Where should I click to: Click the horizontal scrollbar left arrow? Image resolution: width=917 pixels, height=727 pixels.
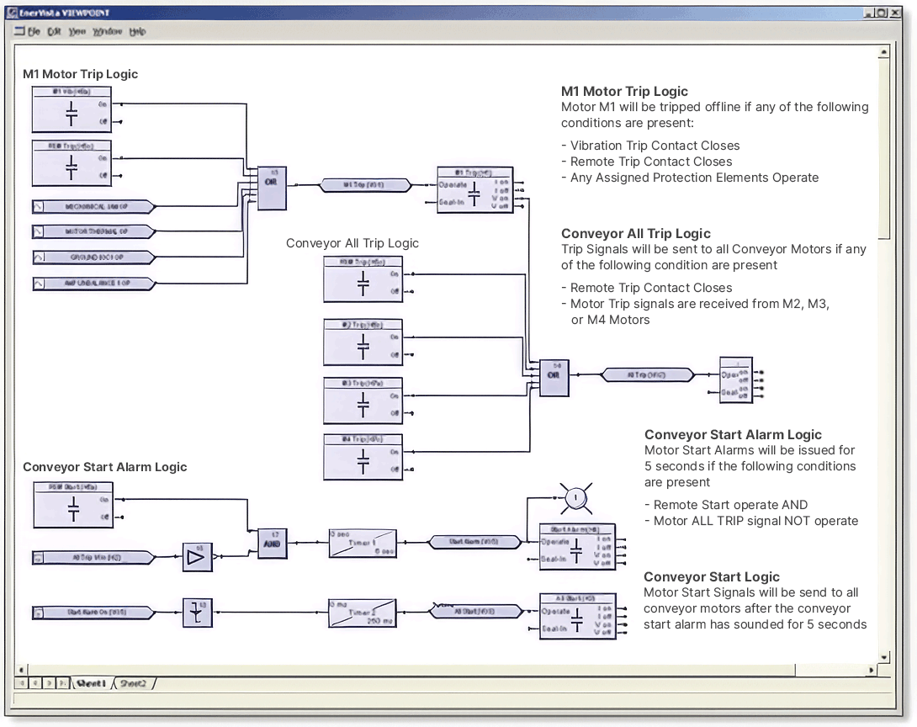point(21,670)
